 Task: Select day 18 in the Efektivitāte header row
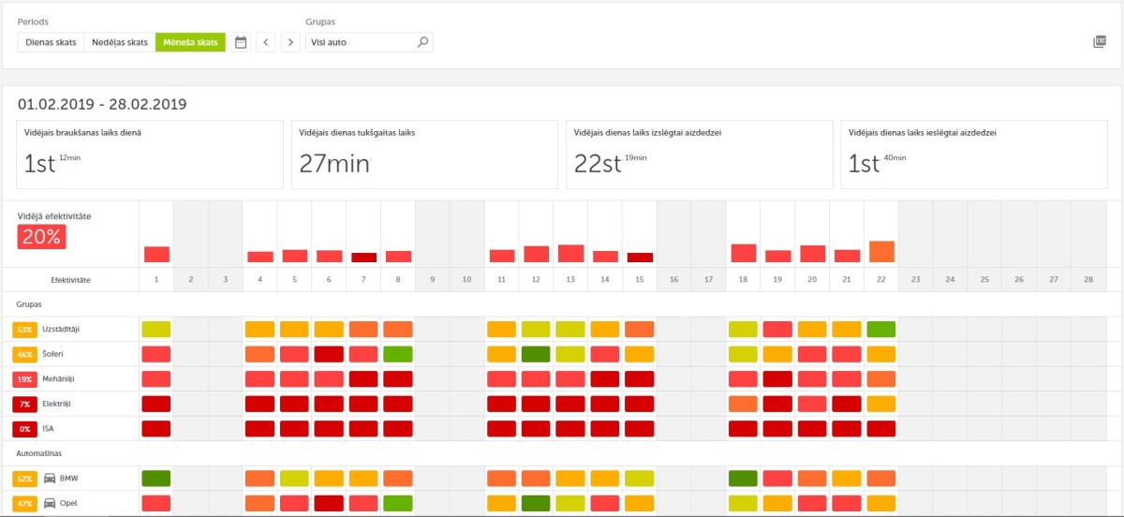click(743, 279)
